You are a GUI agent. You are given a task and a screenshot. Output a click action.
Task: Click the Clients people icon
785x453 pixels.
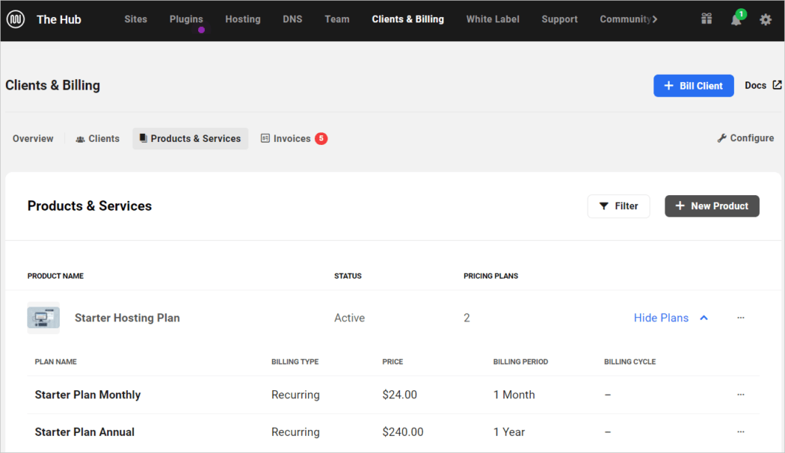(x=79, y=138)
